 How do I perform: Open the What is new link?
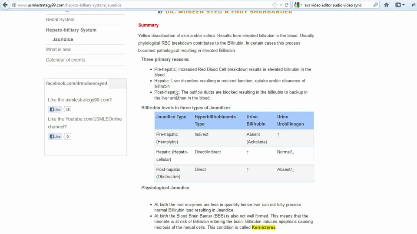(x=58, y=49)
